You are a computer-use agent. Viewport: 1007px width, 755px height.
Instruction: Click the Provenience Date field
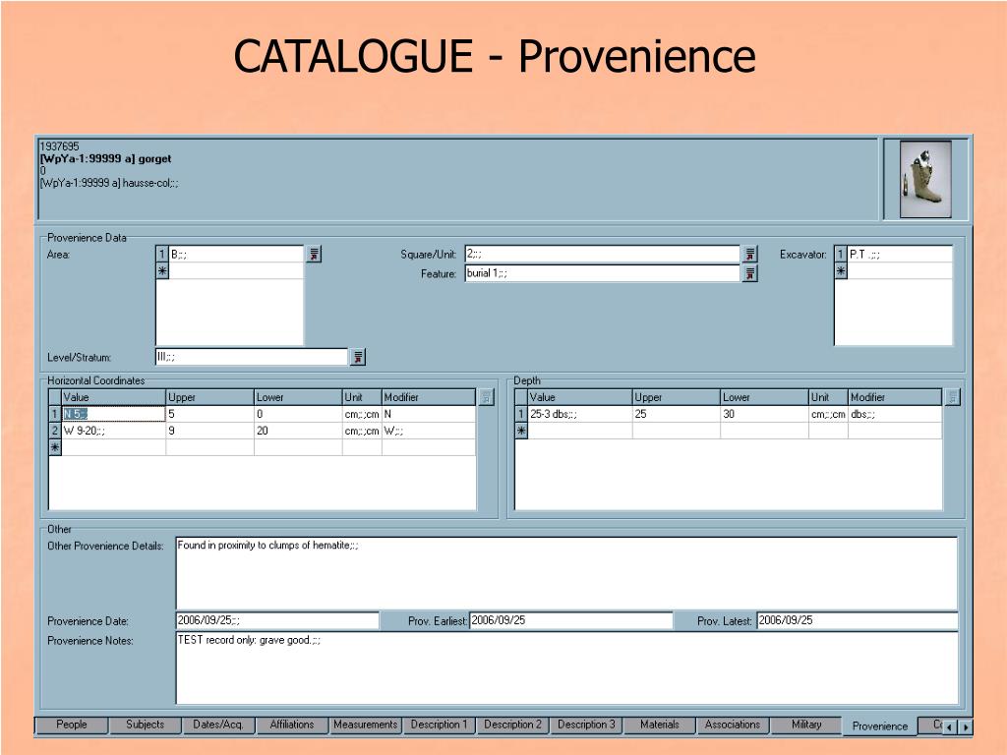click(277, 621)
